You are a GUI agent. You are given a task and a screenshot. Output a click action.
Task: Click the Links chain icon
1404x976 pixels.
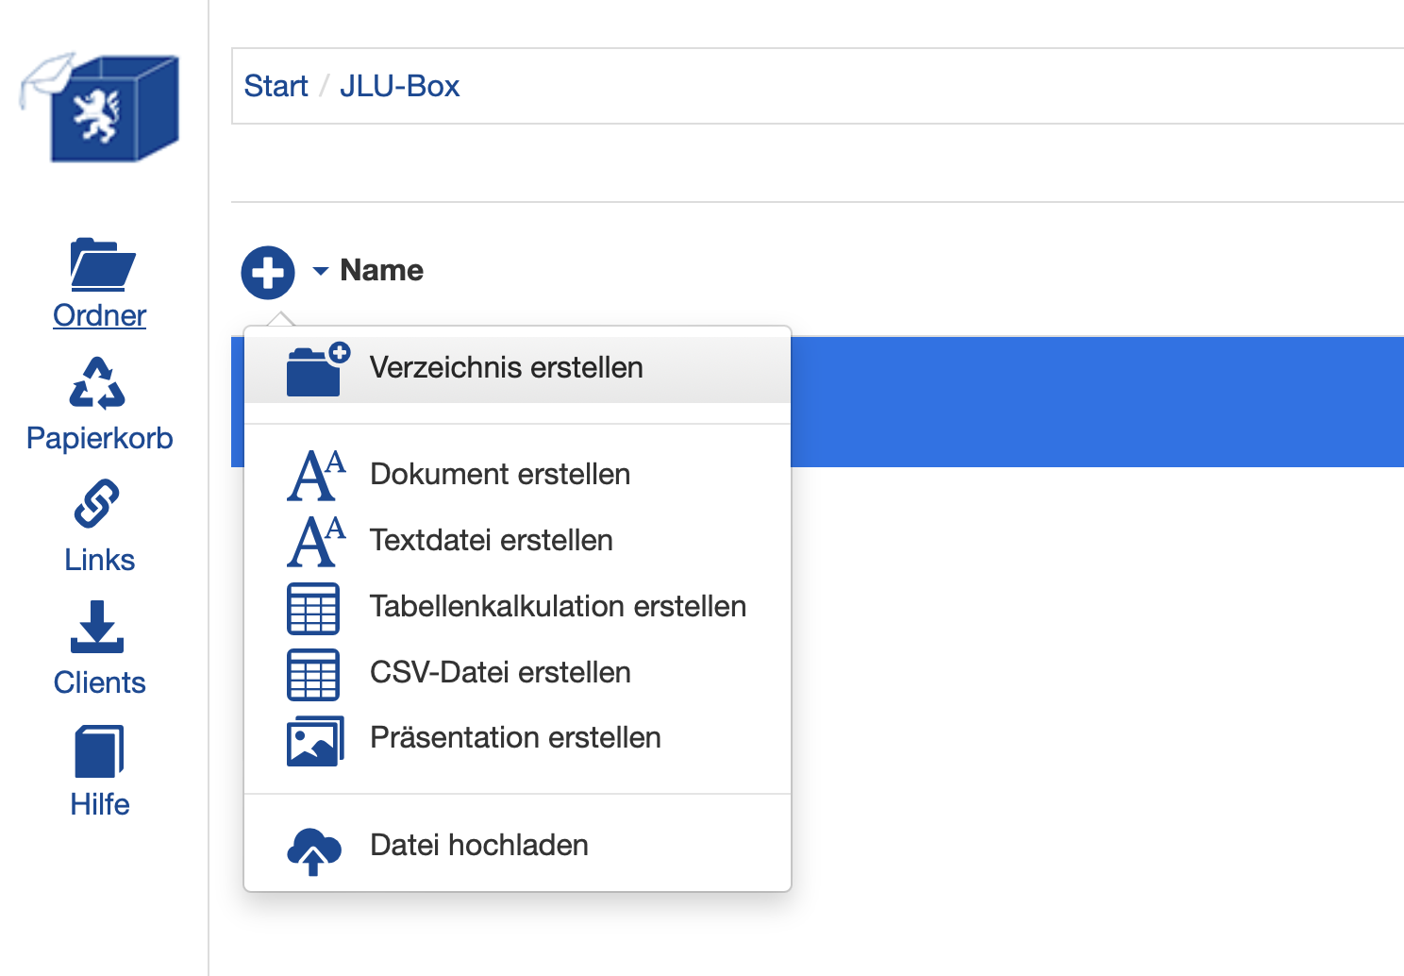97,504
